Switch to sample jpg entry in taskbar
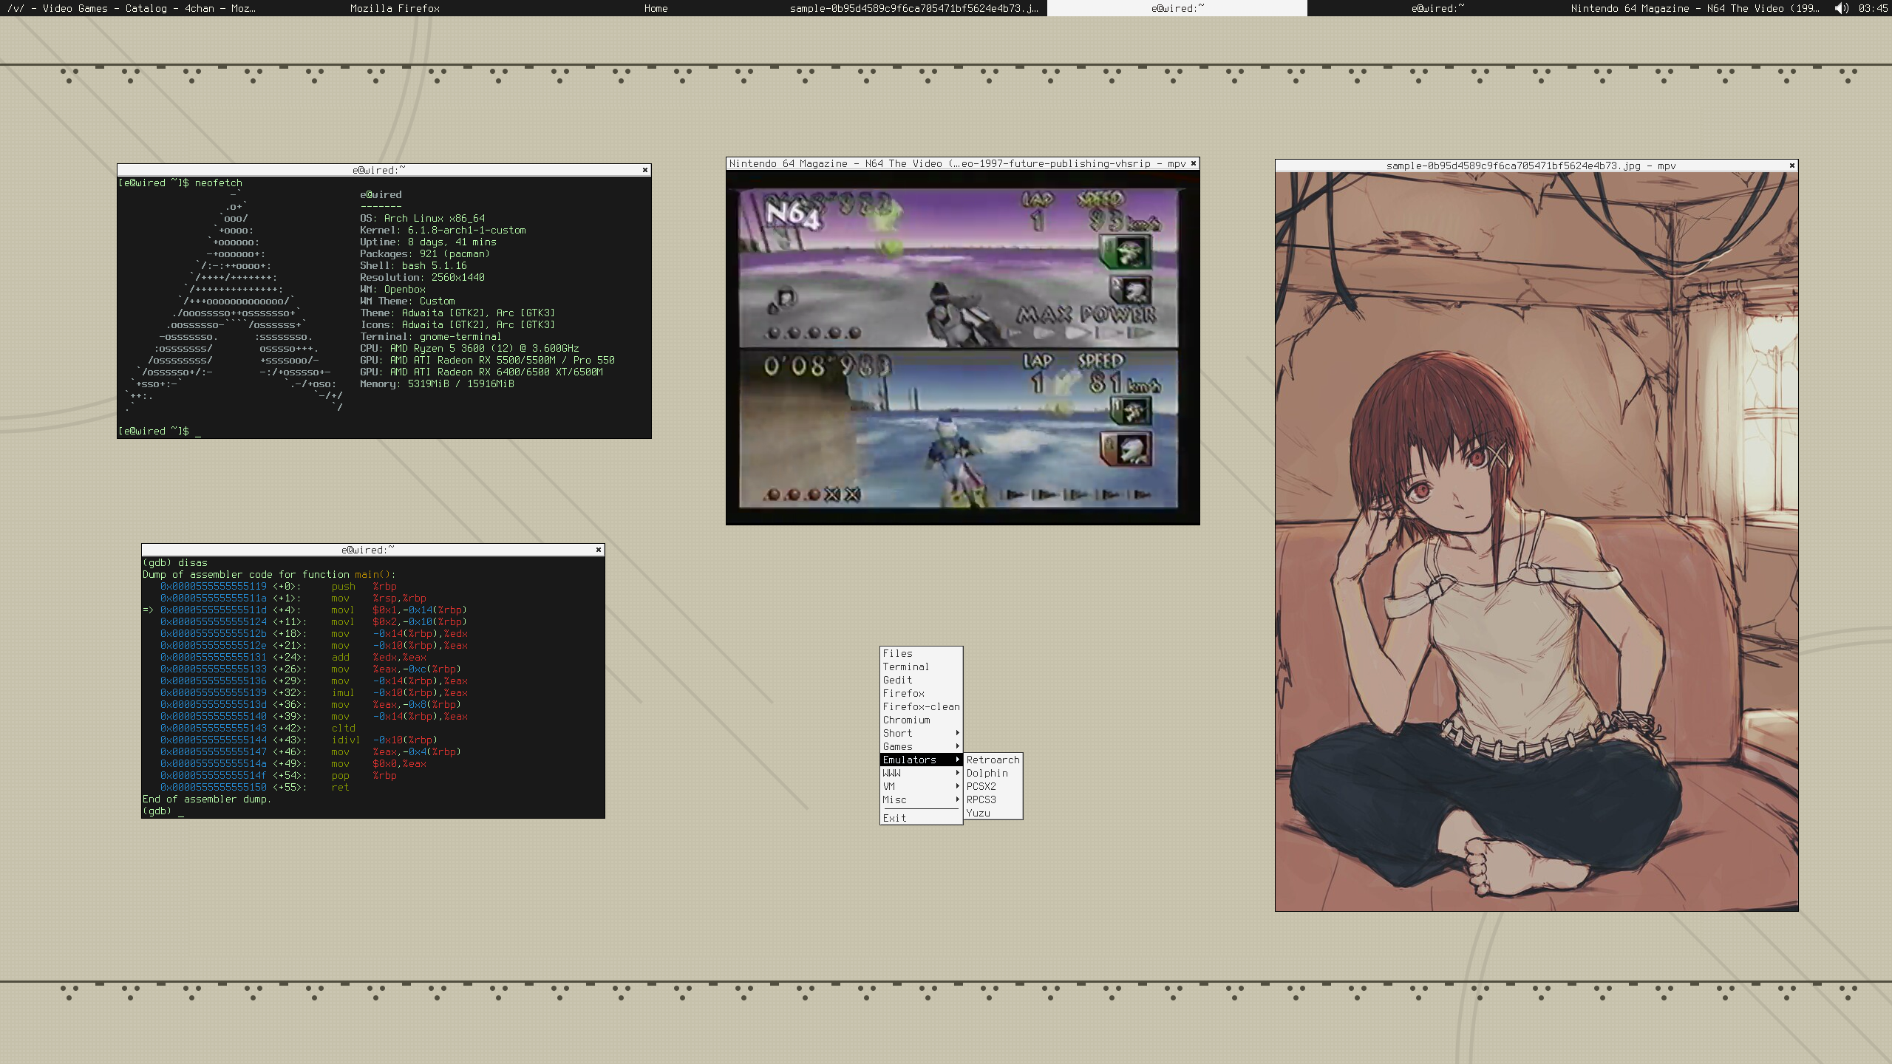Screen dimensions: 1892x1064 pyautogui.click(x=915, y=8)
